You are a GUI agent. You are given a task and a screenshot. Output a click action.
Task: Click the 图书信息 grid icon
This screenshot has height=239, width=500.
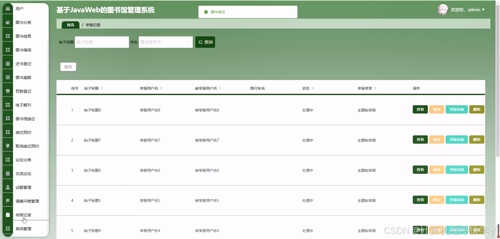click(8, 36)
